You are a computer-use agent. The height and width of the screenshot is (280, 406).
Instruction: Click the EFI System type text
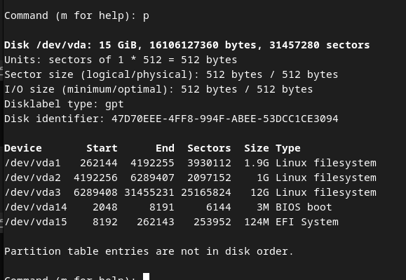(307, 222)
